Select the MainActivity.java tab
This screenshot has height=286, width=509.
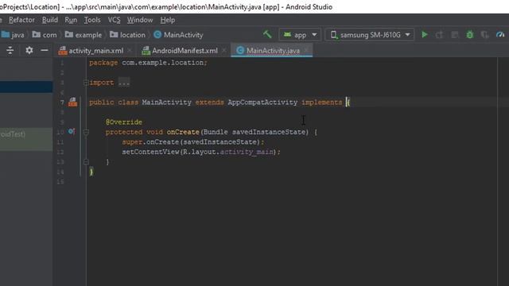click(x=273, y=51)
